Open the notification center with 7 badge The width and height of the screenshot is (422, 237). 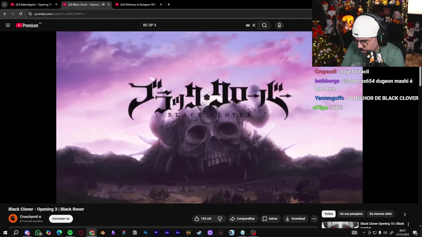[x=415, y=233]
